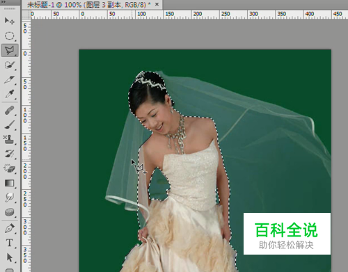Select the Polygonal Lasso tool

(10, 50)
